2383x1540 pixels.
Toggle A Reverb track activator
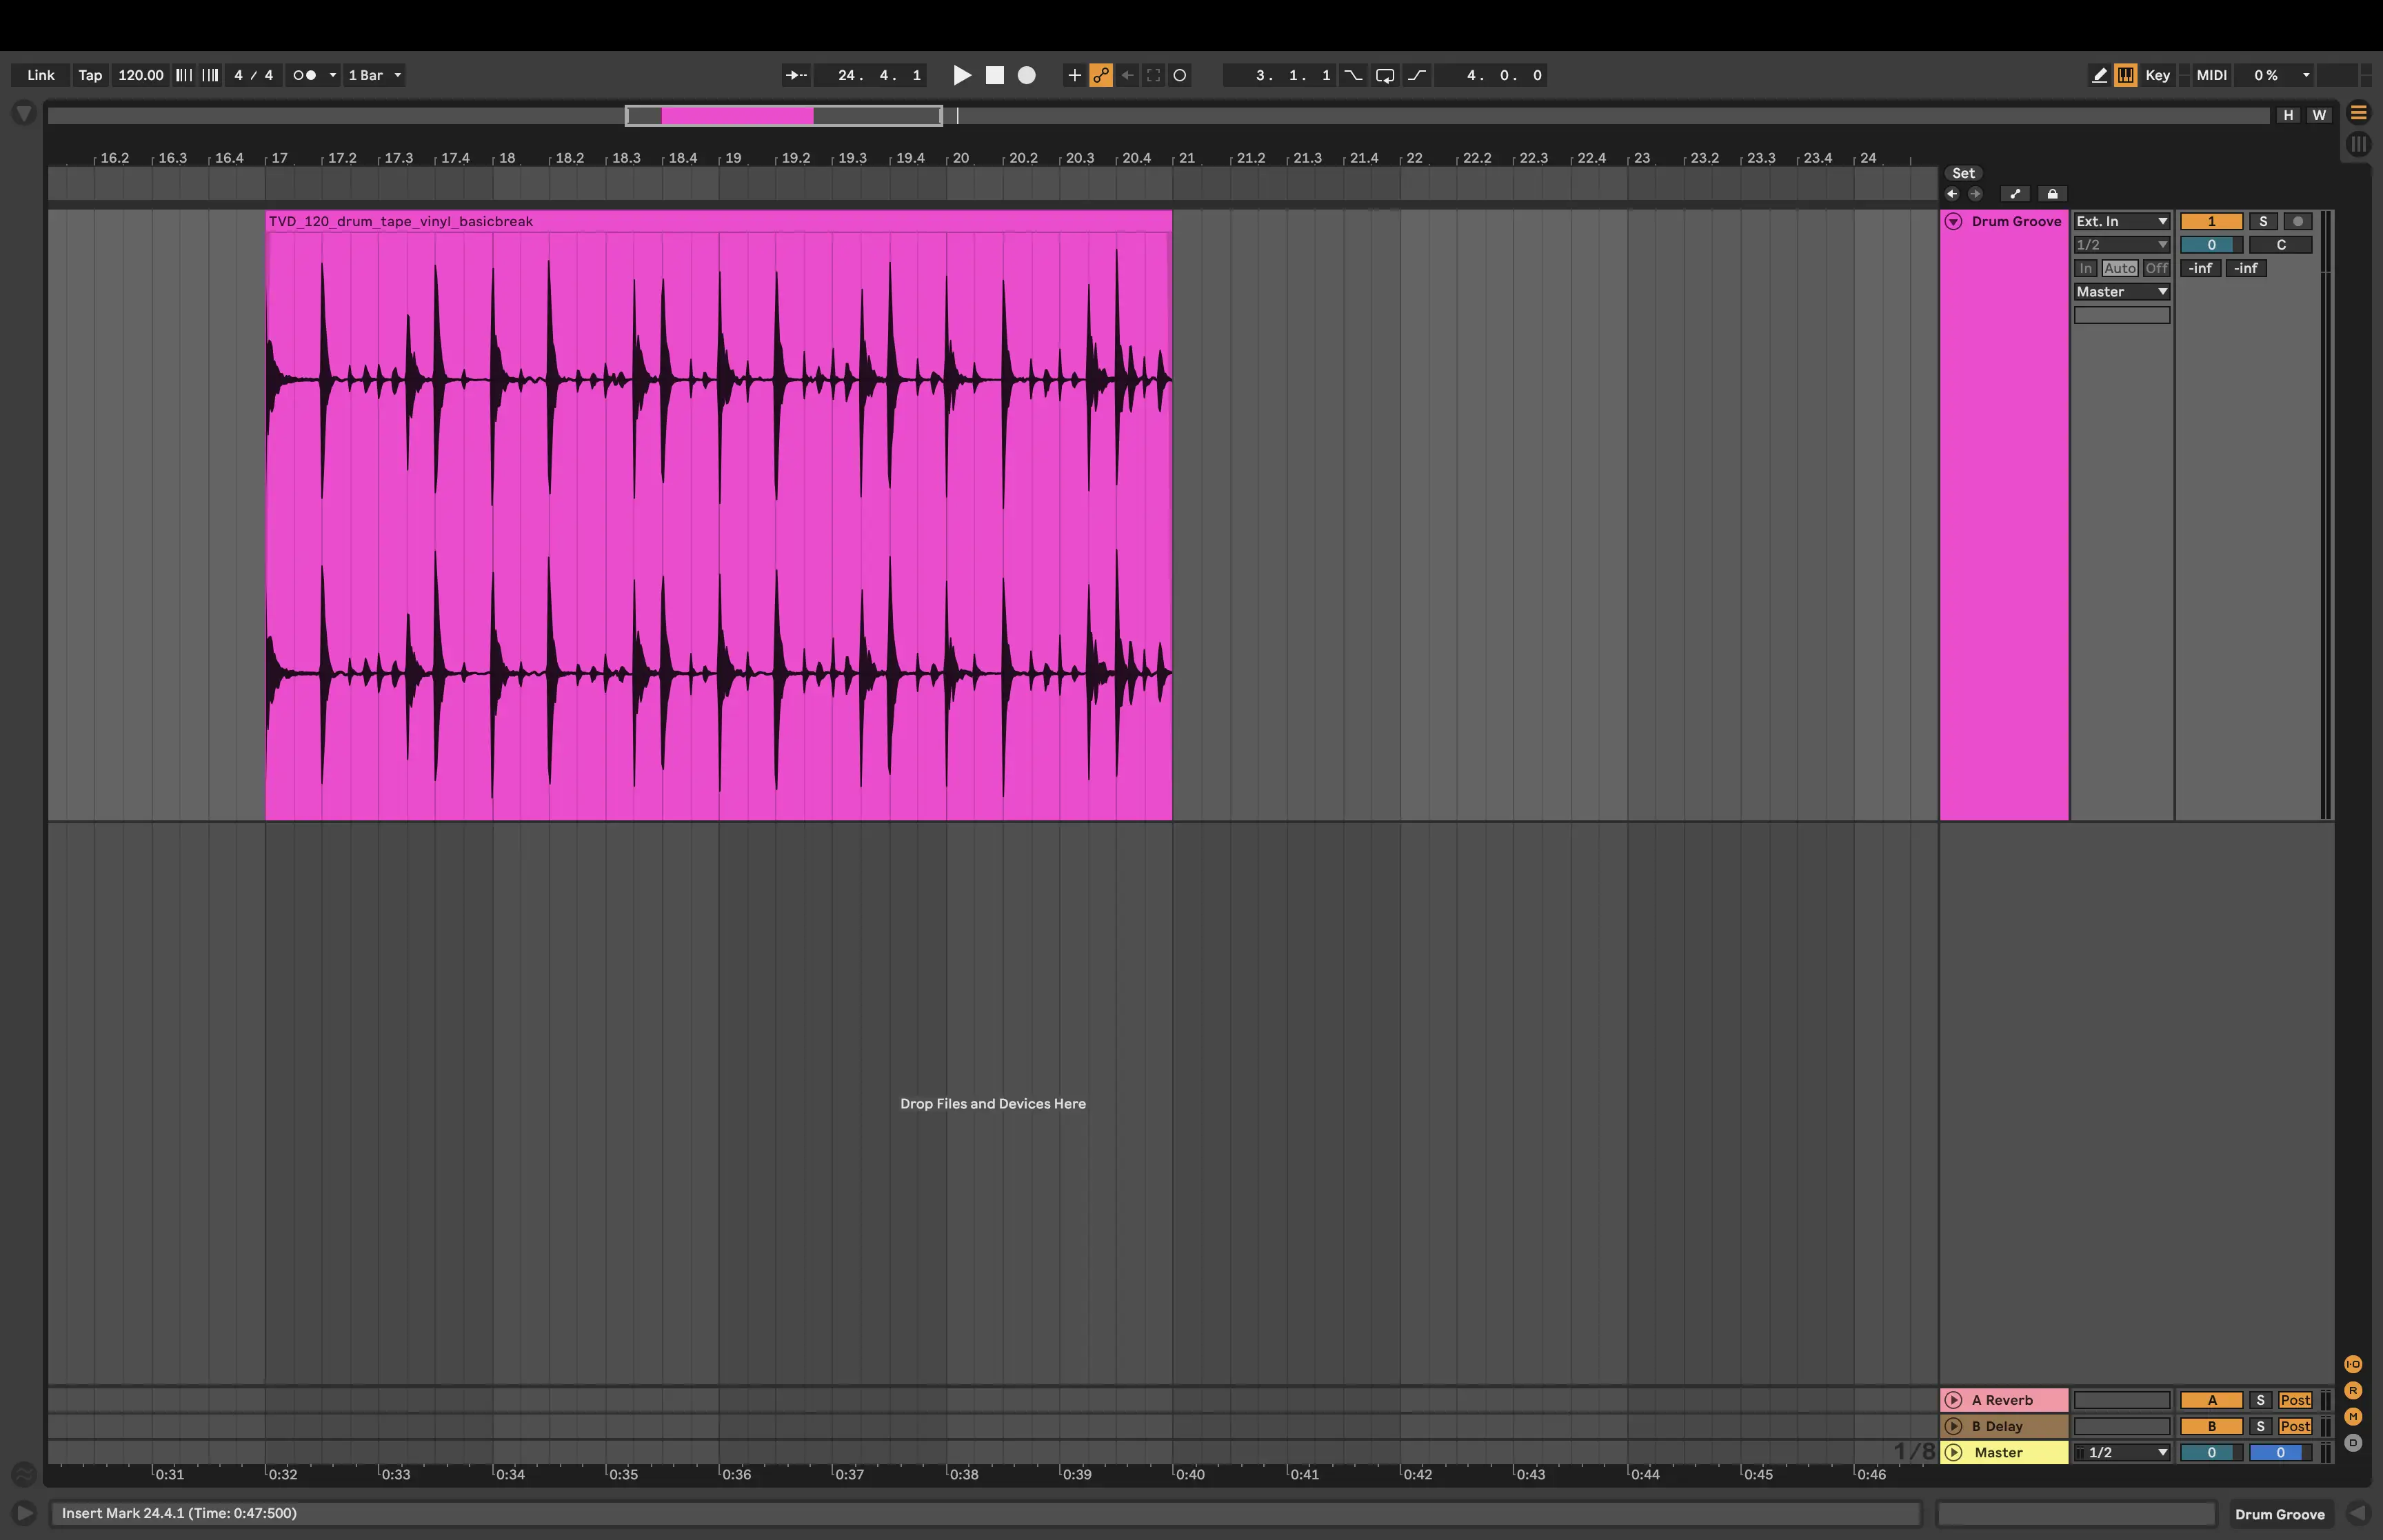tap(2211, 1400)
